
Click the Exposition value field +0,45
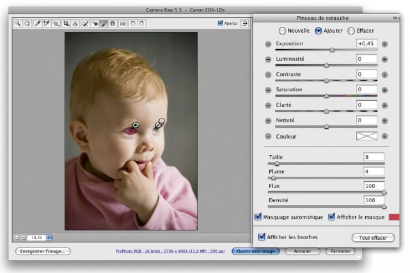click(367, 43)
